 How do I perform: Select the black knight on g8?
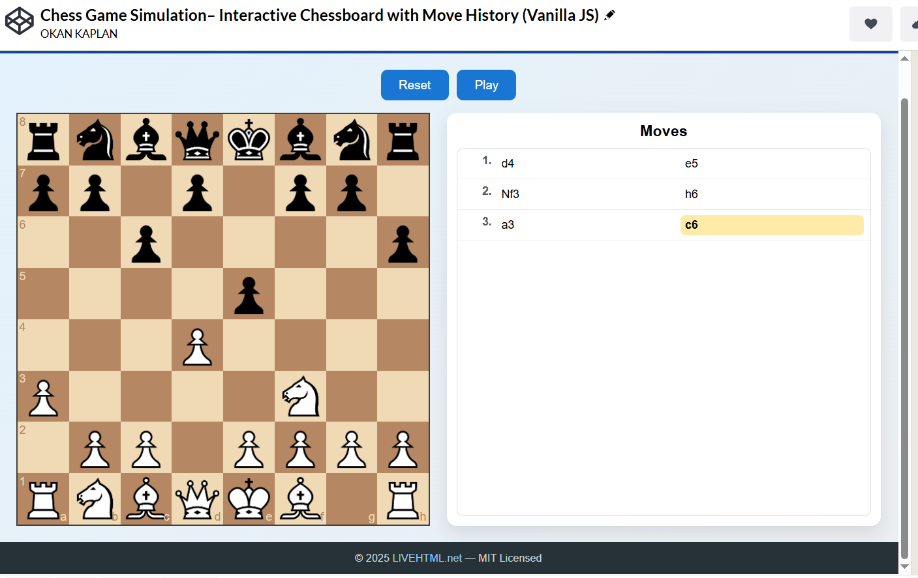(x=352, y=140)
